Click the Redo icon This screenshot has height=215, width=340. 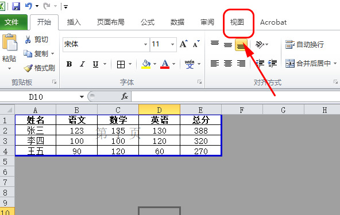[x=47, y=6]
